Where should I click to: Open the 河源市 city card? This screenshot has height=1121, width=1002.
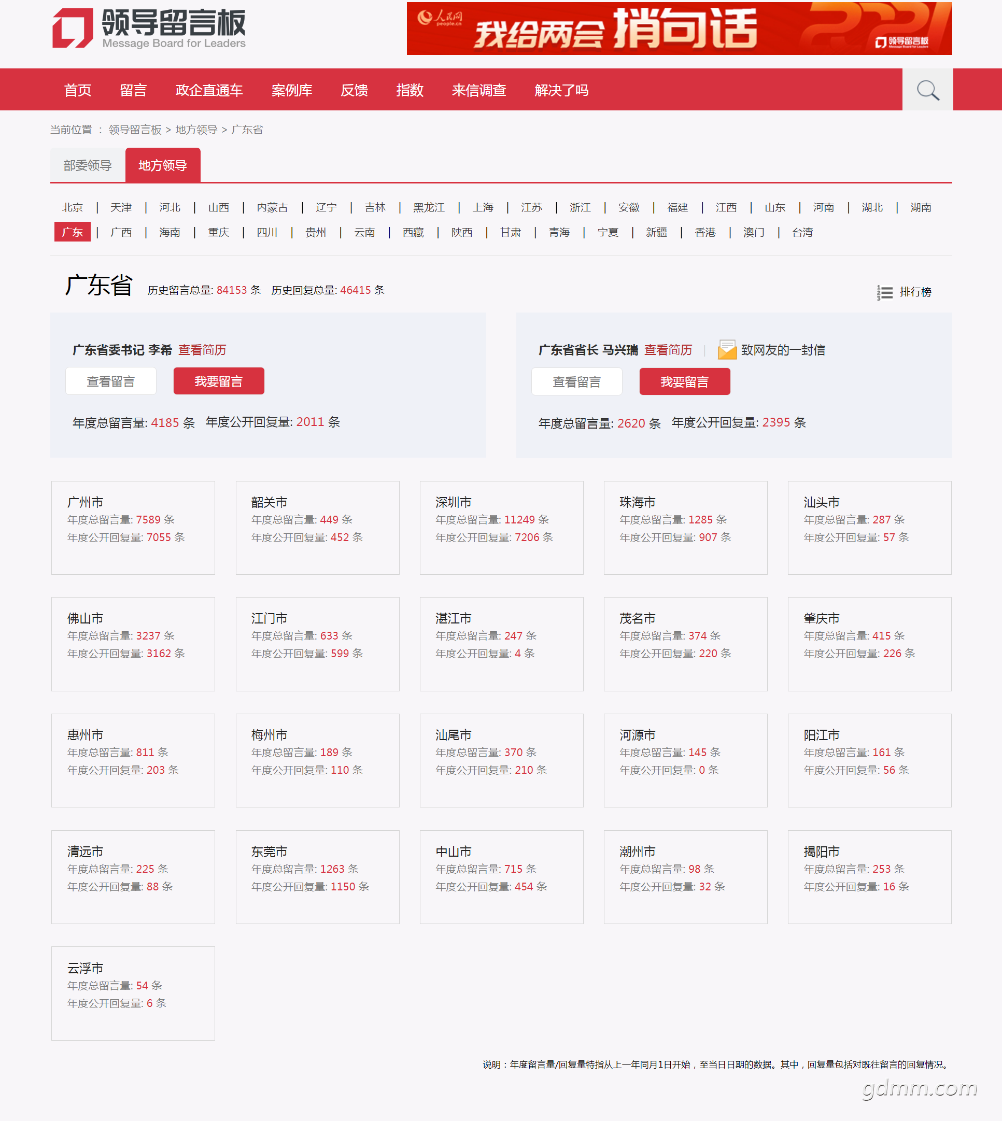pyautogui.click(x=685, y=760)
